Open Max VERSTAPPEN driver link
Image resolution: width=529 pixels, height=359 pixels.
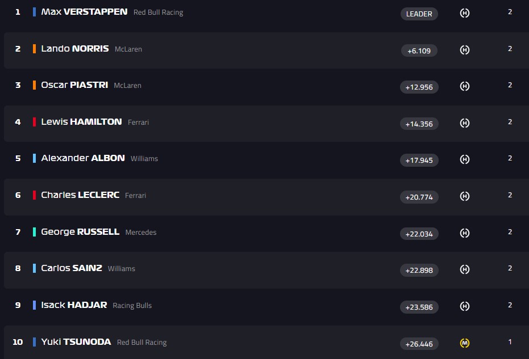[84, 12]
